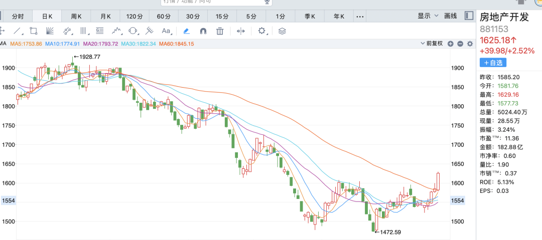Switch to the 周K tab
Viewport: 542px width, 240px height.
pos(76,16)
